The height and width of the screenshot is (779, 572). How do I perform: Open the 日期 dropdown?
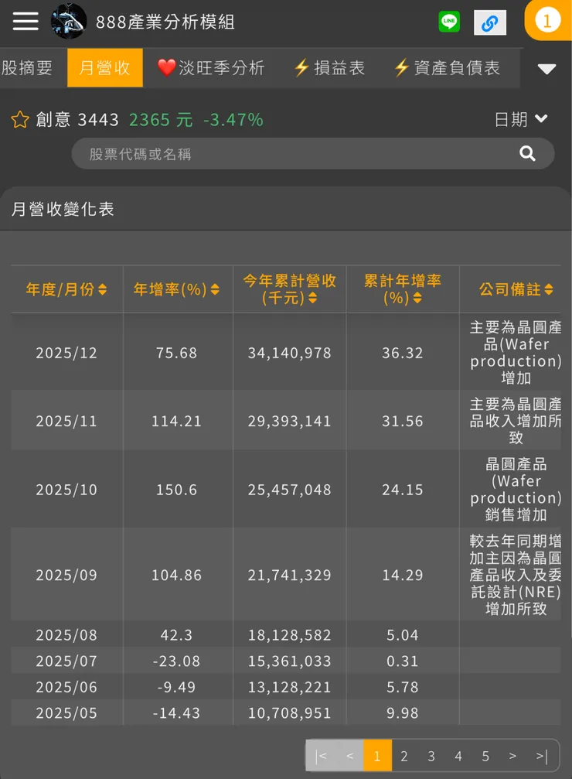(521, 119)
